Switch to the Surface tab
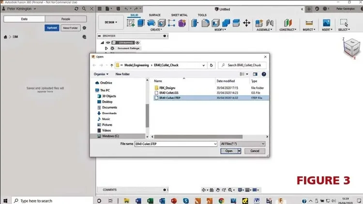363x204 pixels. pyautogui.click(x=155, y=15)
